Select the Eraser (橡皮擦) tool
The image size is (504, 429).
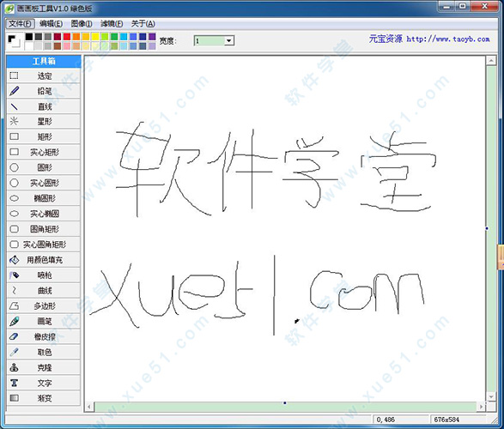44,336
